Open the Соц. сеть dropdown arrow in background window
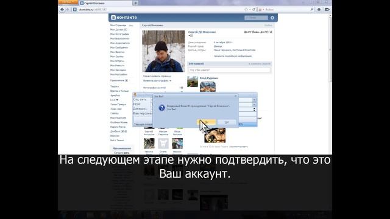This screenshot has width=390, height=219. [254, 100]
